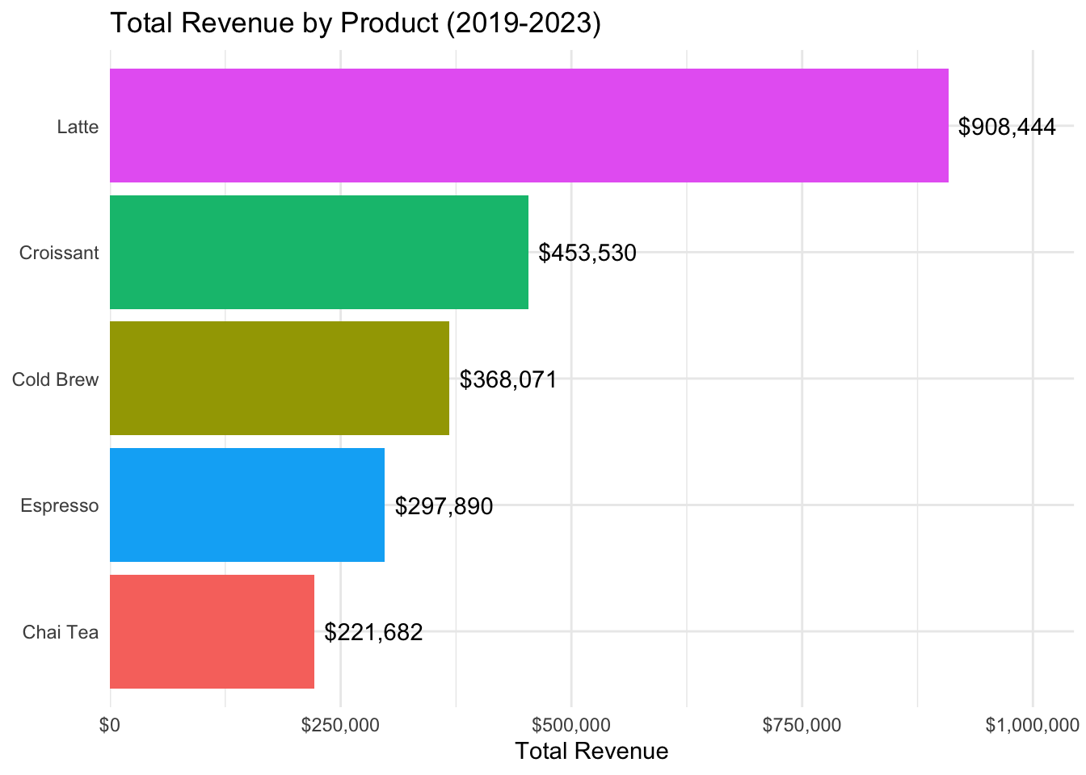Click the chart title text
This screenshot has width=1086, height=775.
pyautogui.click(x=355, y=23)
